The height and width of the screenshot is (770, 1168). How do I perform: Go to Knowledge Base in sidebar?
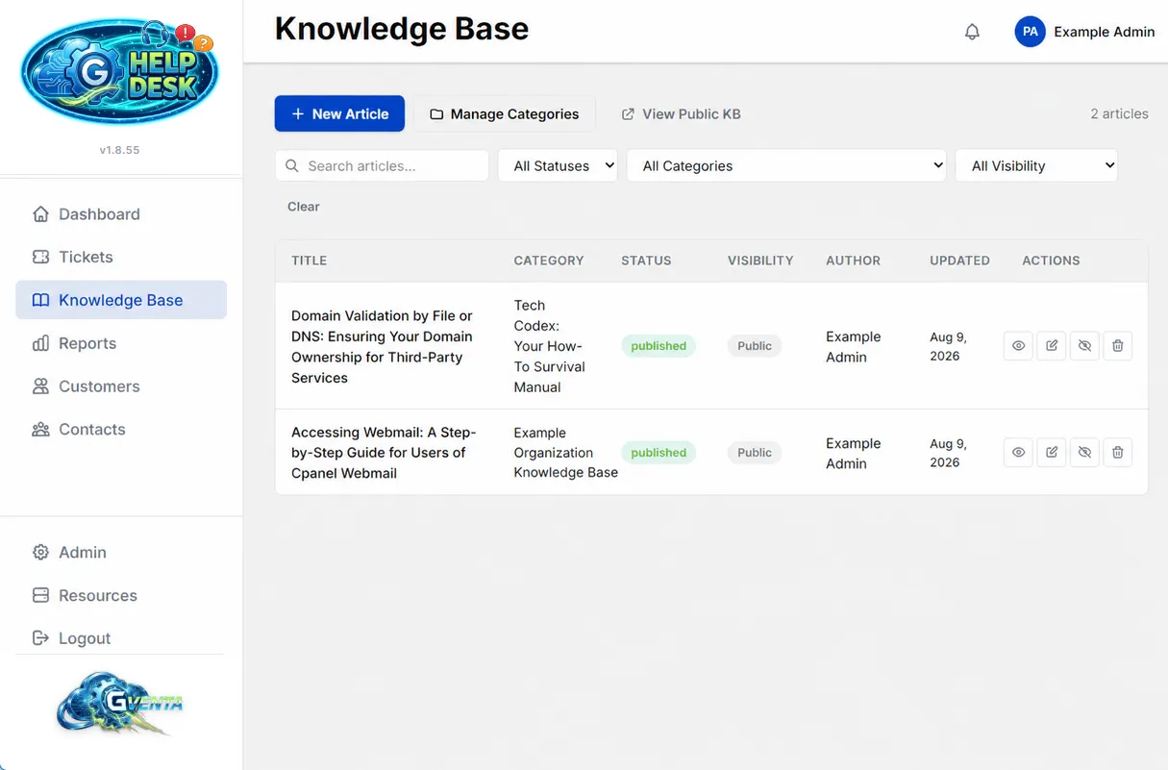coord(121,300)
